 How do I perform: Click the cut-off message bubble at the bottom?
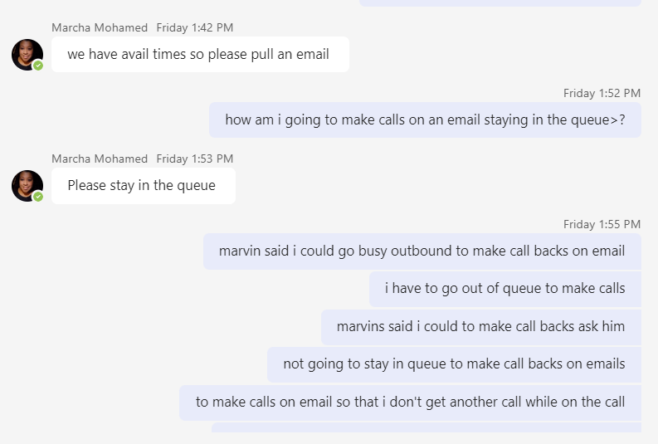[x=426, y=427]
